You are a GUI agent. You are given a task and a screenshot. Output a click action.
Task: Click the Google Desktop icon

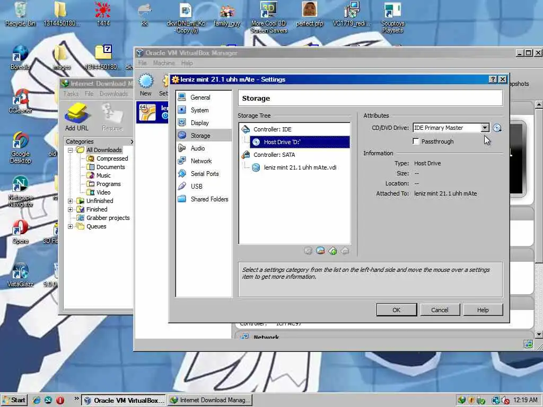click(x=20, y=148)
